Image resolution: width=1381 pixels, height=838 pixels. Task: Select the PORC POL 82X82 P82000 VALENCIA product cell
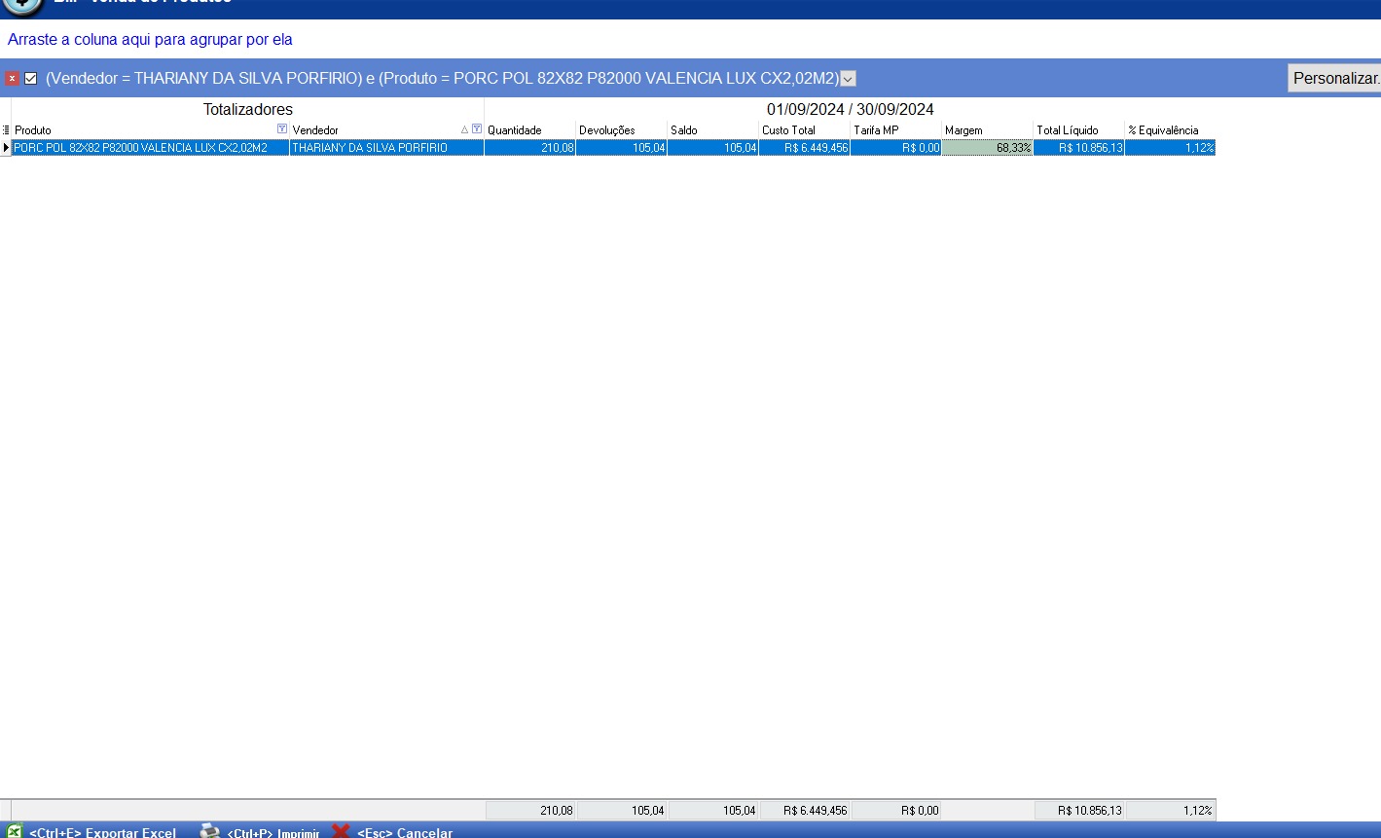point(150,148)
